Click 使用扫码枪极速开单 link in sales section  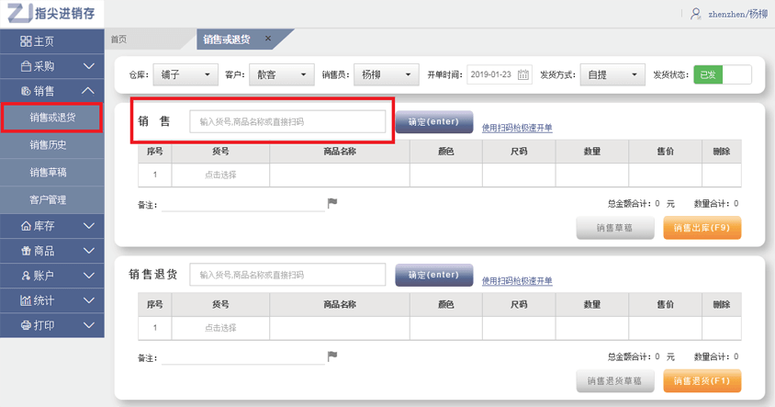click(517, 128)
